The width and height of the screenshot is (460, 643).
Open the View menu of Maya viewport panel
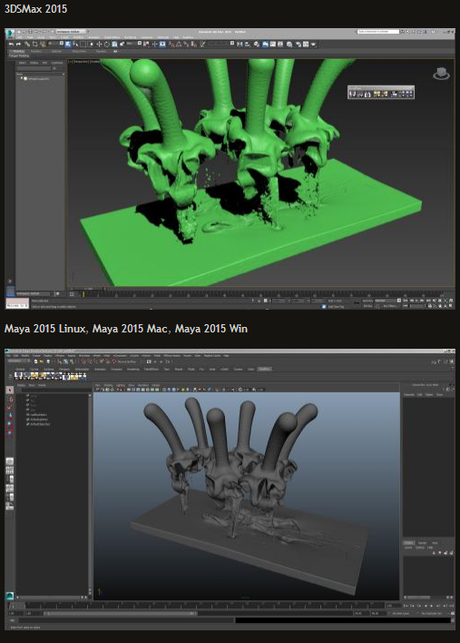tap(97, 385)
